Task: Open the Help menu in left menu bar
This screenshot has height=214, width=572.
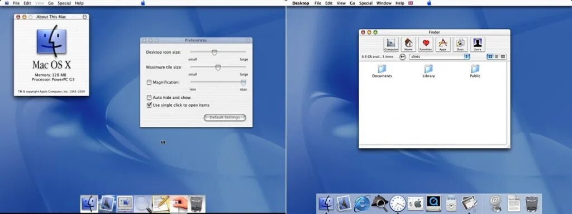Action: [79, 3]
